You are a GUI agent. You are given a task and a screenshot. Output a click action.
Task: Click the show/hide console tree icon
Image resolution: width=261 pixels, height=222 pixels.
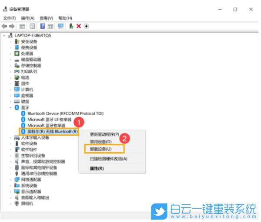click(x=22, y=26)
